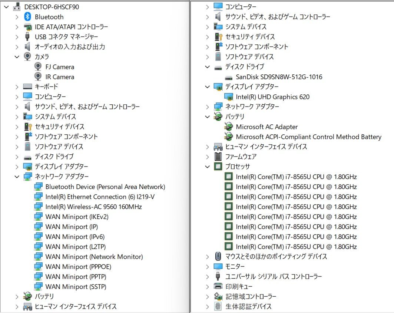Select ソフトウェア デバイス in right pane
This screenshot has width=394, height=313.
[249, 57]
